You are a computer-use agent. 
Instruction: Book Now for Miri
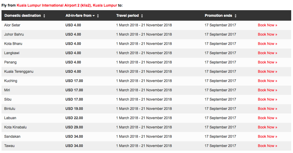[x=267, y=90]
